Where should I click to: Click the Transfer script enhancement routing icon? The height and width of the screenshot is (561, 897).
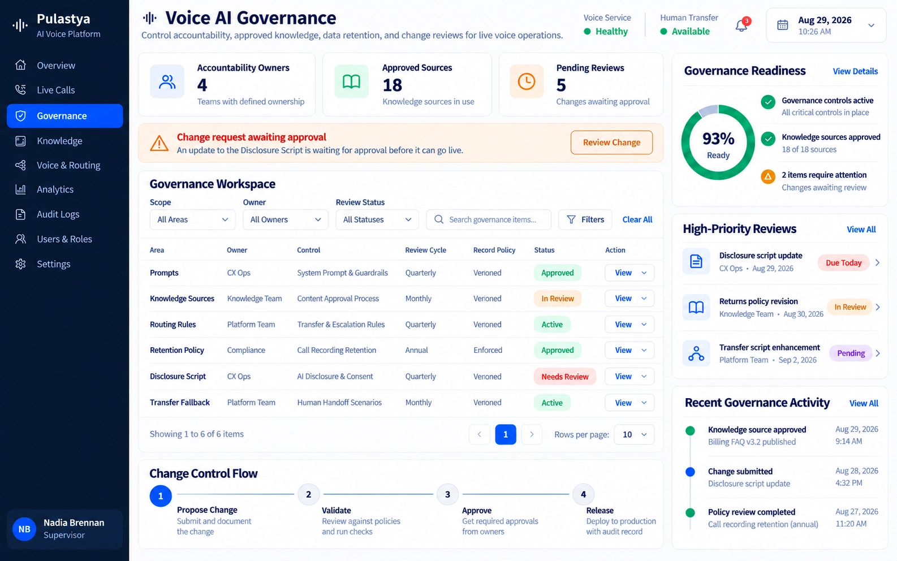coord(696,353)
